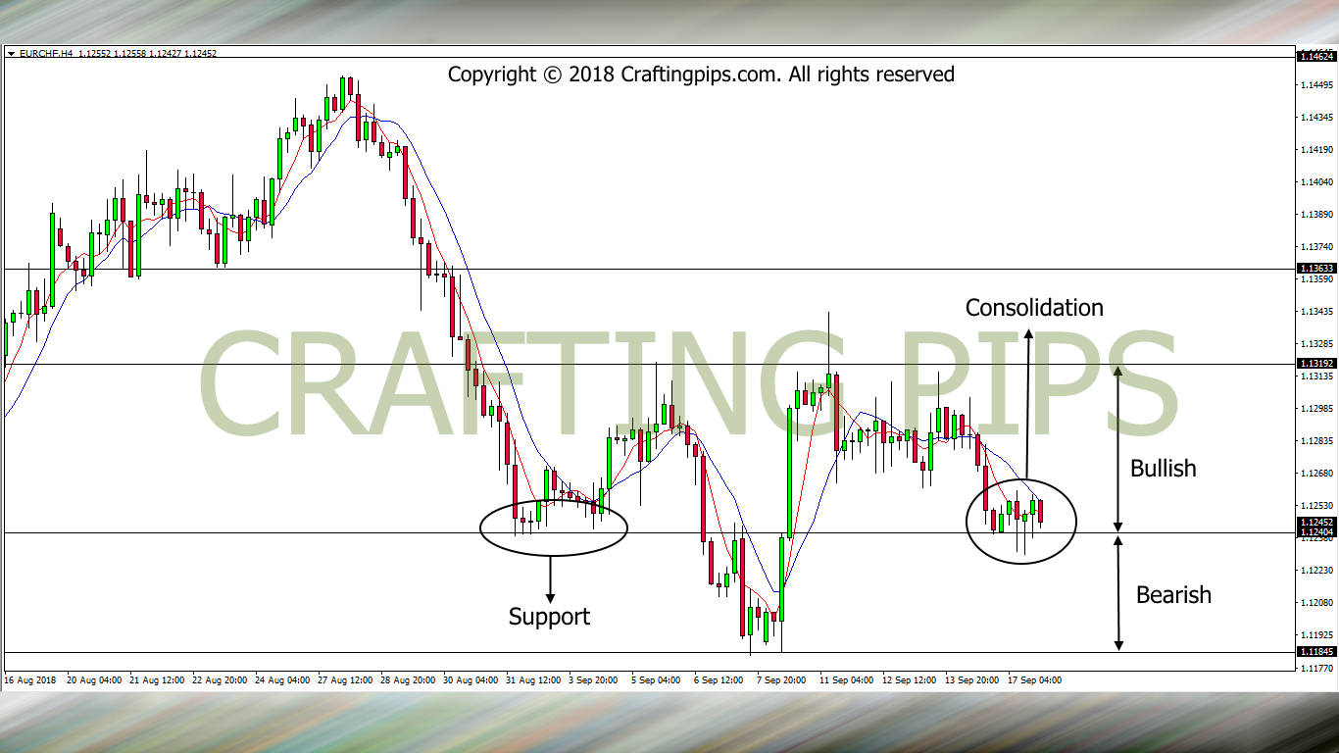
Task: Click the 27 Aug 12:00 time label
Action: click(344, 679)
